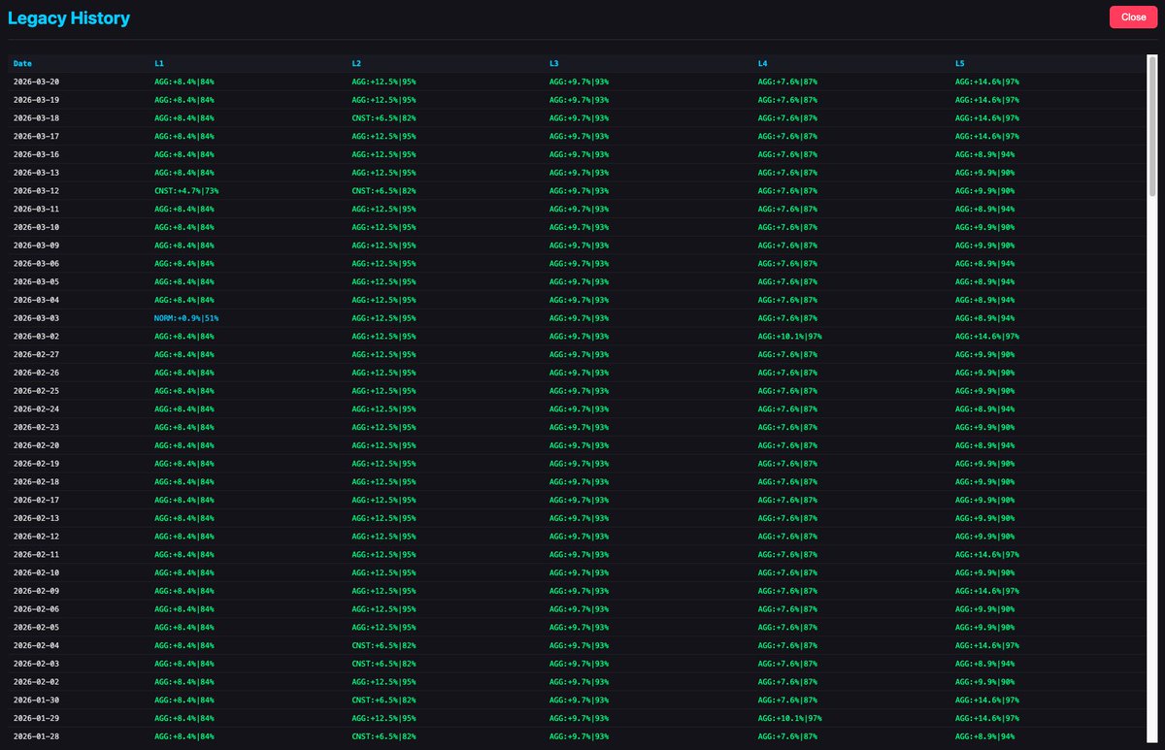Click L5 AGG:+14.6%|97% on 2026-03-02 row
Viewport: 1165px width, 750px height.
[987, 336]
